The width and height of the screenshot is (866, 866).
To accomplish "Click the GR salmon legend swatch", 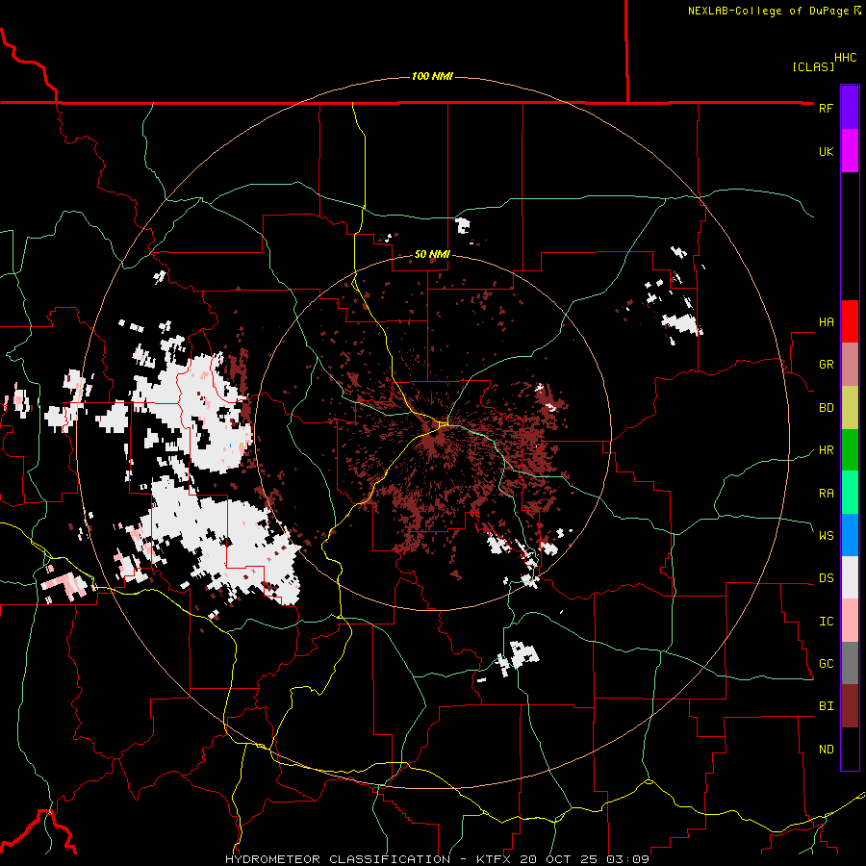I will [850, 365].
